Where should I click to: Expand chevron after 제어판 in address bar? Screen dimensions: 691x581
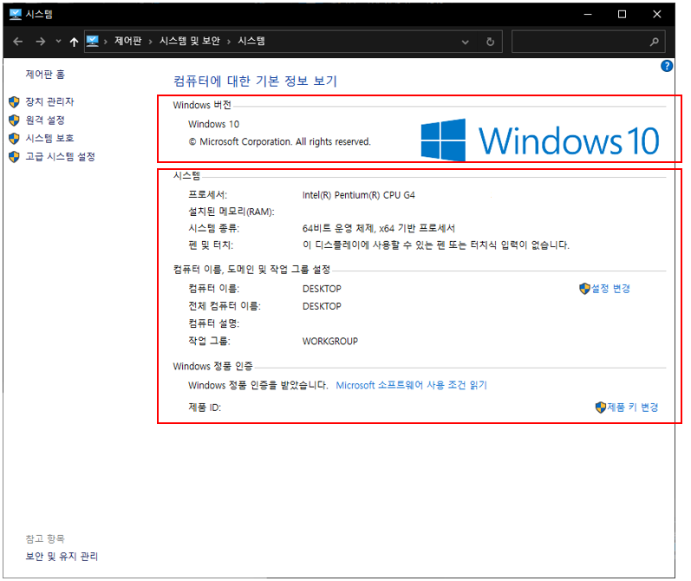point(151,42)
